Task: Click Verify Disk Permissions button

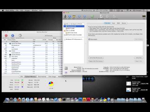Action: point(96,58)
